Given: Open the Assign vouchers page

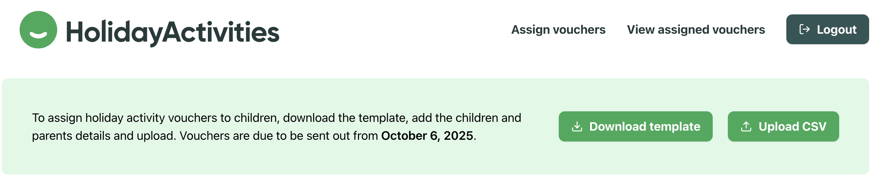Looking at the screenshot, I should pyautogui.click(x=558, y=30).
